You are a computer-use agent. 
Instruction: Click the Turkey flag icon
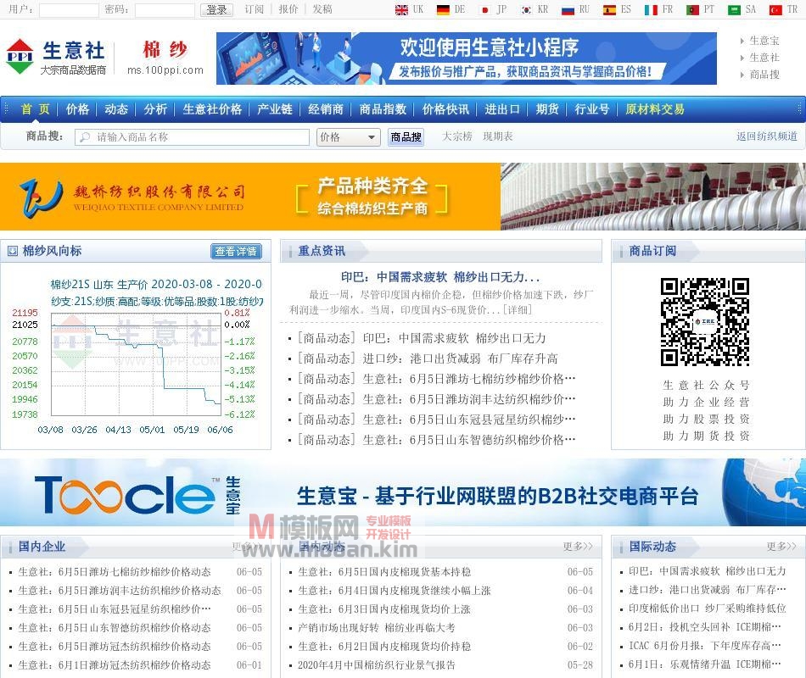tap(775, 10)
